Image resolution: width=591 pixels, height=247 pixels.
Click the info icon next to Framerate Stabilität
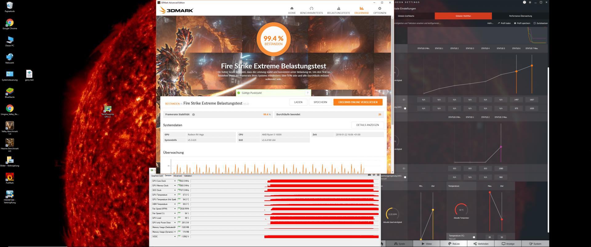point(193,115)
